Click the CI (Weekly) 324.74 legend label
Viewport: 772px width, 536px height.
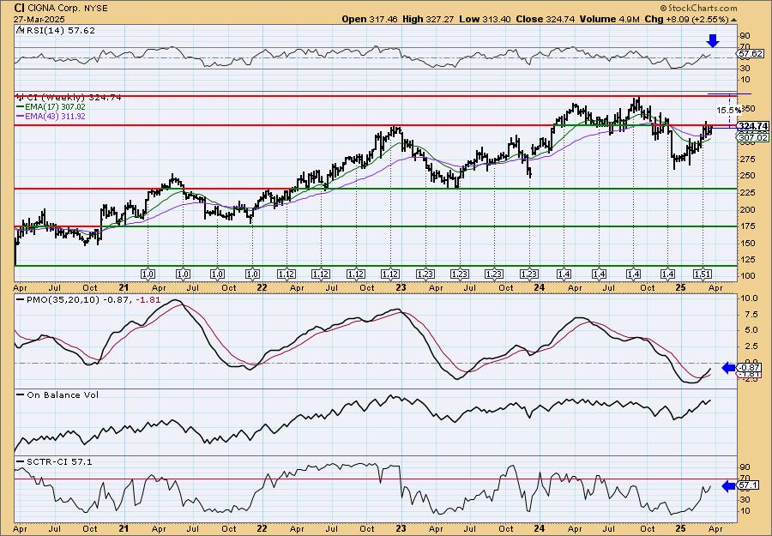point(73,98)
